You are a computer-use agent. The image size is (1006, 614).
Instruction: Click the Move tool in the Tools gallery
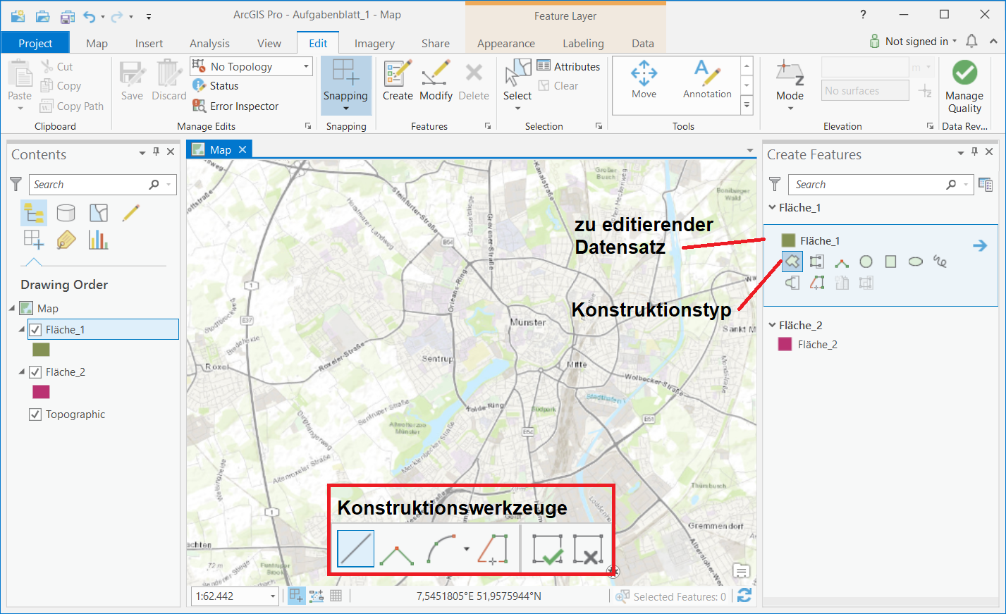(644, 80)
